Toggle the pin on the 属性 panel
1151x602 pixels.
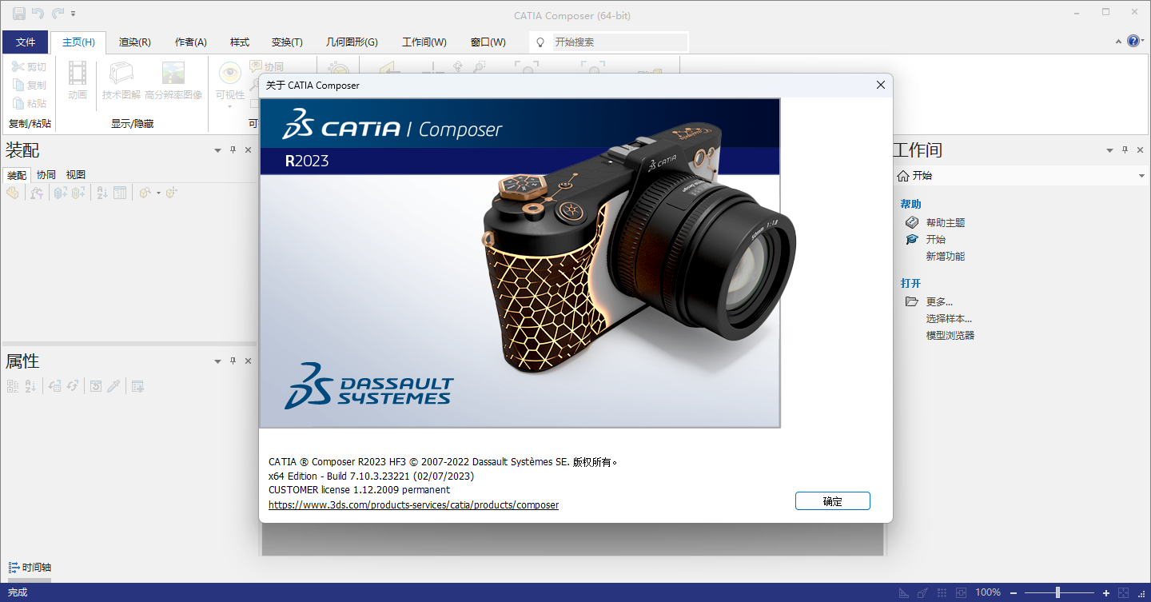coord(233,361)
